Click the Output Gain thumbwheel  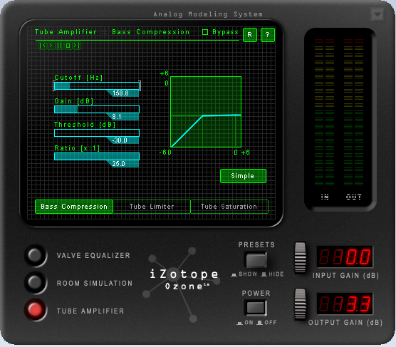pyautogui.click(x=301, y=304)
